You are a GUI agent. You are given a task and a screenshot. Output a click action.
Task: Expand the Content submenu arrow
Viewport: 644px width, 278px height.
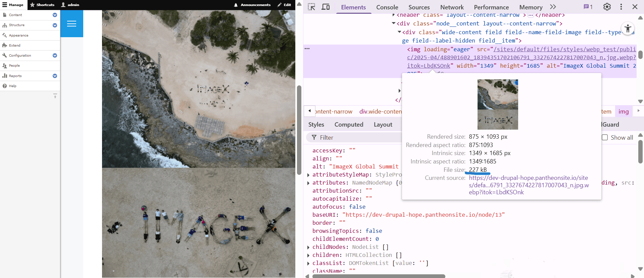[x=55, y=15]
